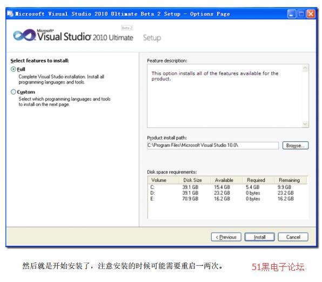Go back with the Previous button
322x282 pixels.
coord(226,237)
